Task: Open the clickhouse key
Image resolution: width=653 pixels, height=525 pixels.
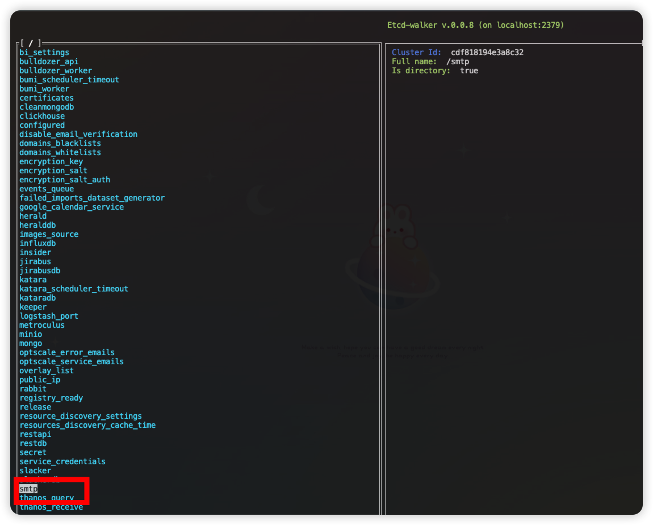Action: click(41, 116)
